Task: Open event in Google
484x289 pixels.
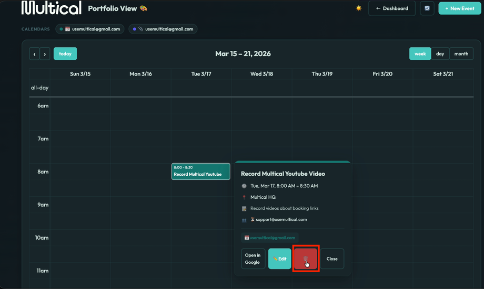Action: (253, 259)
